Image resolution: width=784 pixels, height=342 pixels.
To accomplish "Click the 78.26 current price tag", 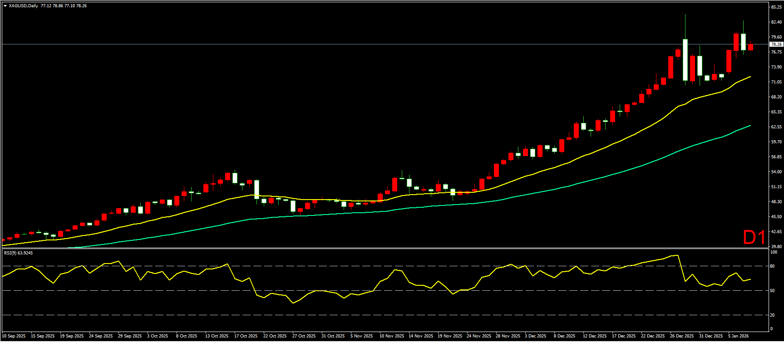I will pyautogui.click(x=776, y=44).
